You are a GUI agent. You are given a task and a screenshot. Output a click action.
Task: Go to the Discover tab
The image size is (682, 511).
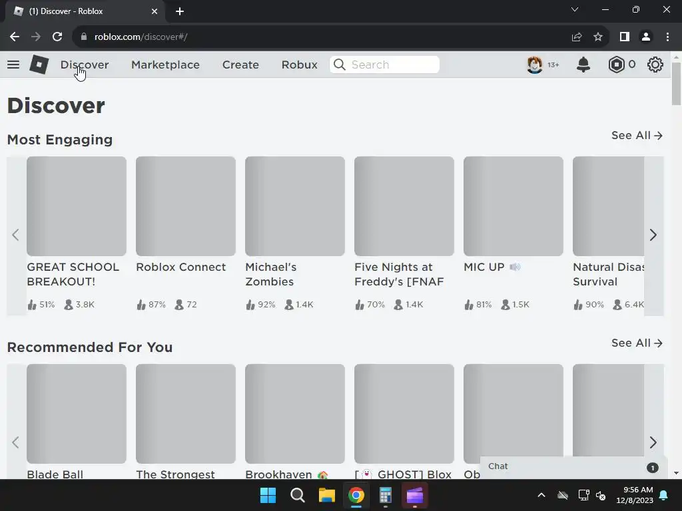point(85,65)
